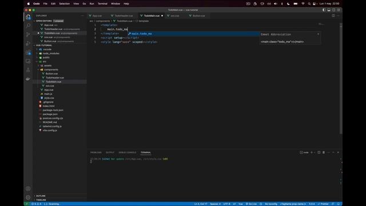Viewport: 366px width, 206px height.
Task: Click Ln 2, Col cursor position indicator
Action: (x=201, y=204)
